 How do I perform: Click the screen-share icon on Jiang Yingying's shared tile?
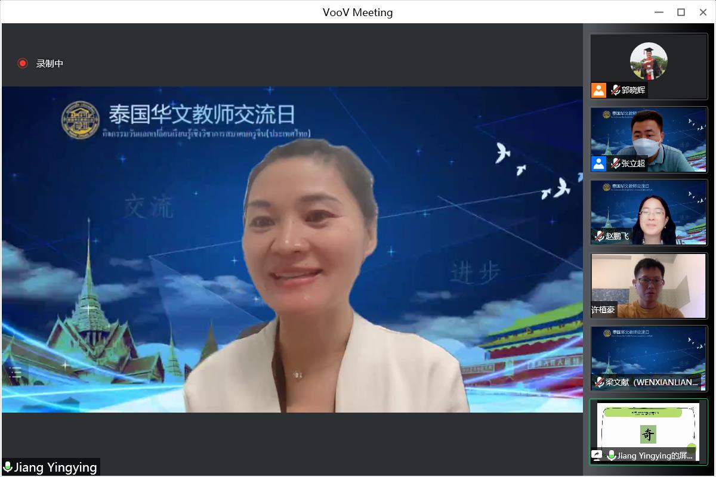coord(596,456)
